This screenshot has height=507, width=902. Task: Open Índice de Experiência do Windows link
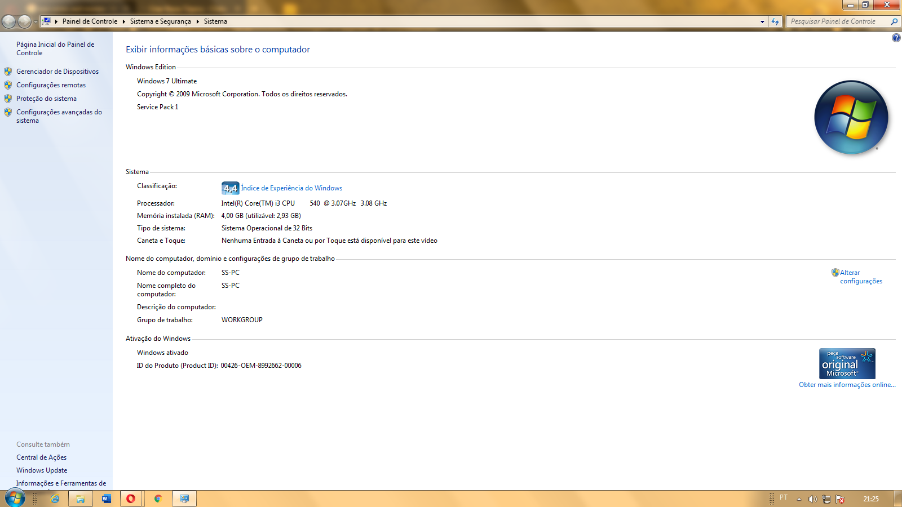pos(291,188)
